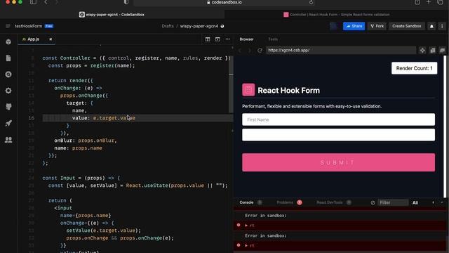Open the CodeSandbox menu icon beside testHookForm
Image resolution: width=449 pixels, height=253 pixels.
[x=8, y=26]
